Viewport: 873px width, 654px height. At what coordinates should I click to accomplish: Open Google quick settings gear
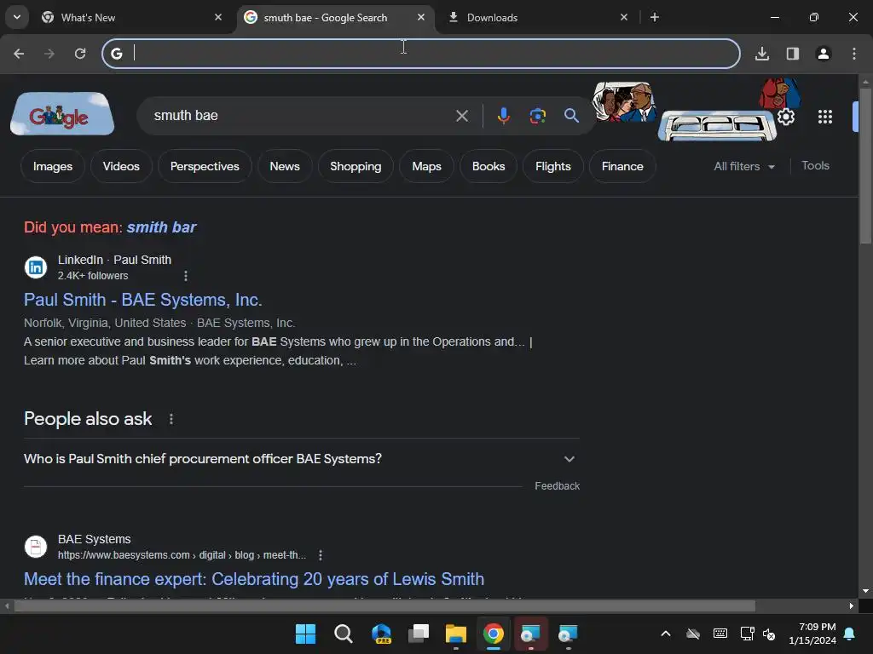pyautogui.click(x=786, y=117)
